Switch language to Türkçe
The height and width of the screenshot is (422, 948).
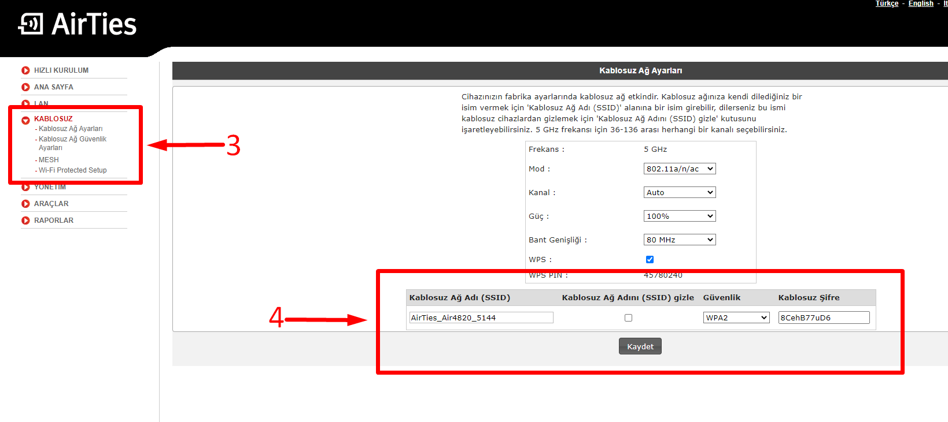(x=887, y=3)
